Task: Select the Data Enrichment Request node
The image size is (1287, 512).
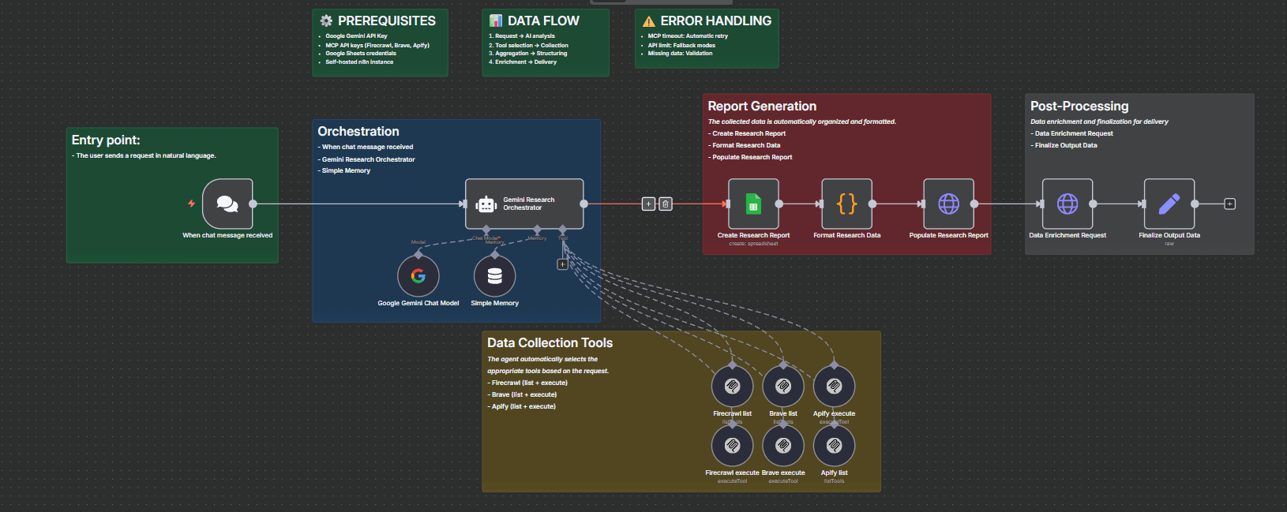Action: [1067, 204]
